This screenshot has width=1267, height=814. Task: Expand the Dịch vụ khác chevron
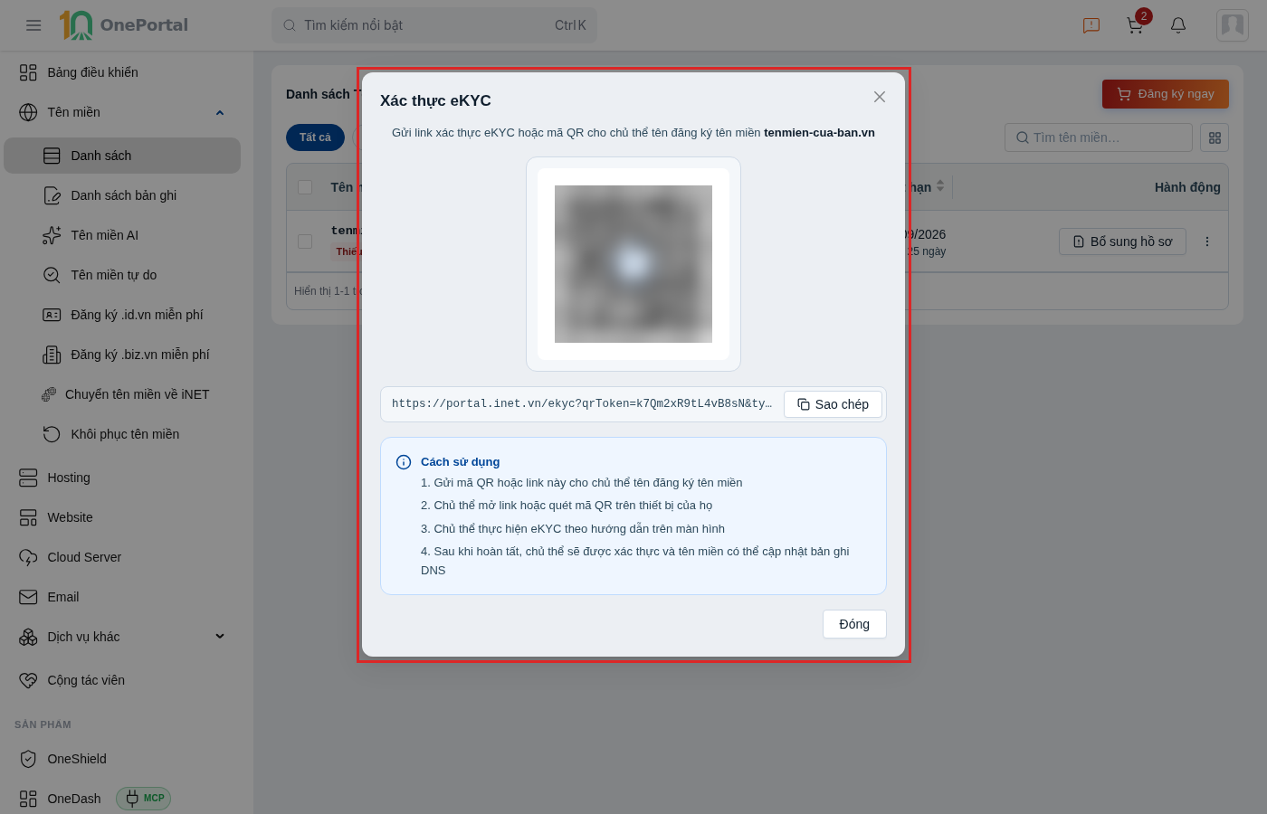coord(220,637)
